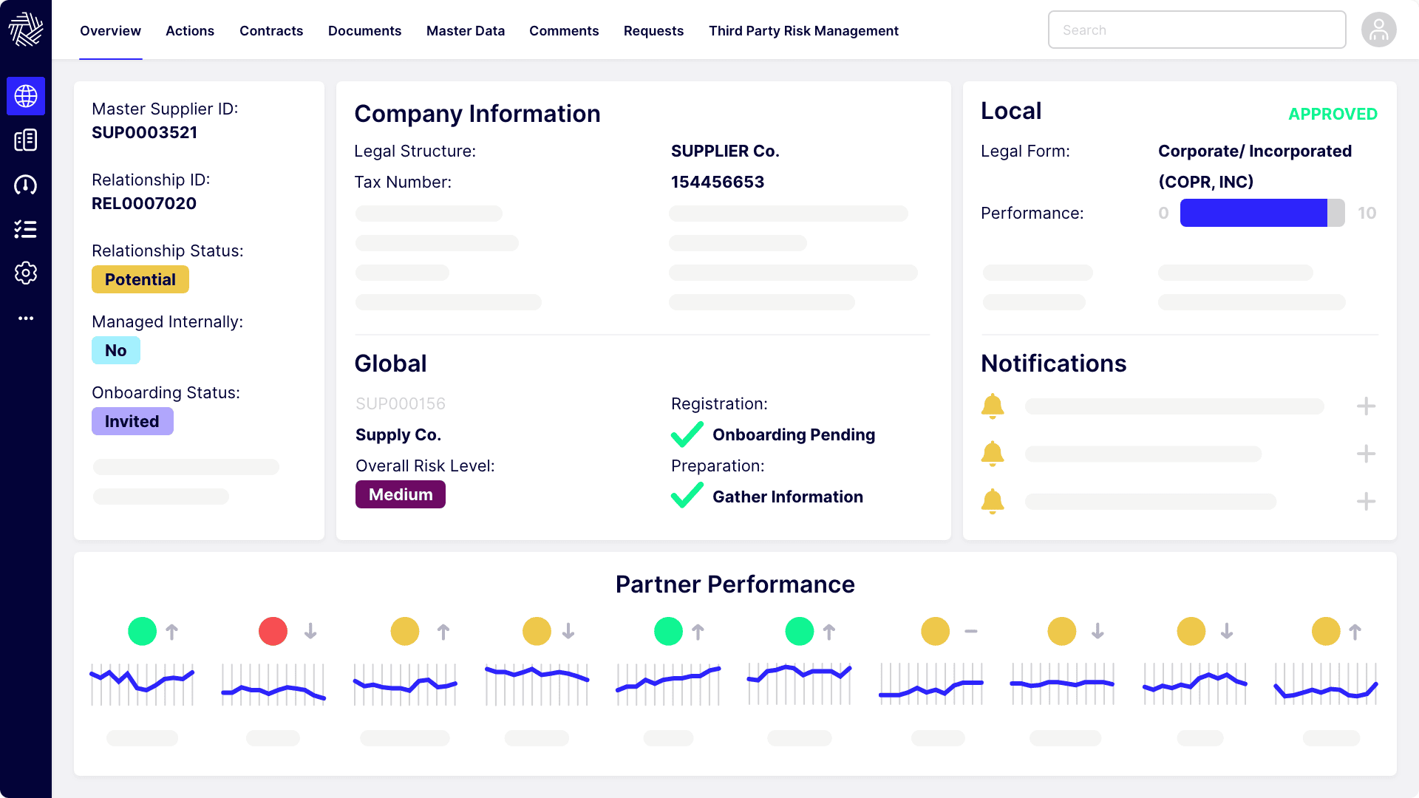Viewport: 1419px width, 798px height.
Task: Click into the Search input field
Action: 1197,30
